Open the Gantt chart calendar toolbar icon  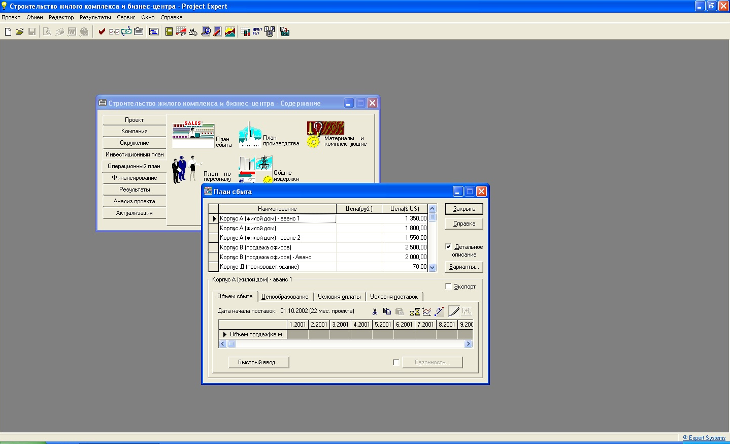coord(154,31)
